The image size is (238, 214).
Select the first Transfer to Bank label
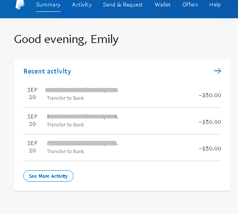tap(66, 98)
